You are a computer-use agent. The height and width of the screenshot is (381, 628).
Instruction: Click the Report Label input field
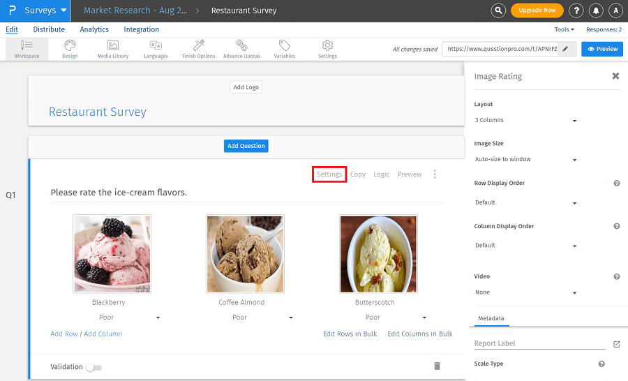539,343
